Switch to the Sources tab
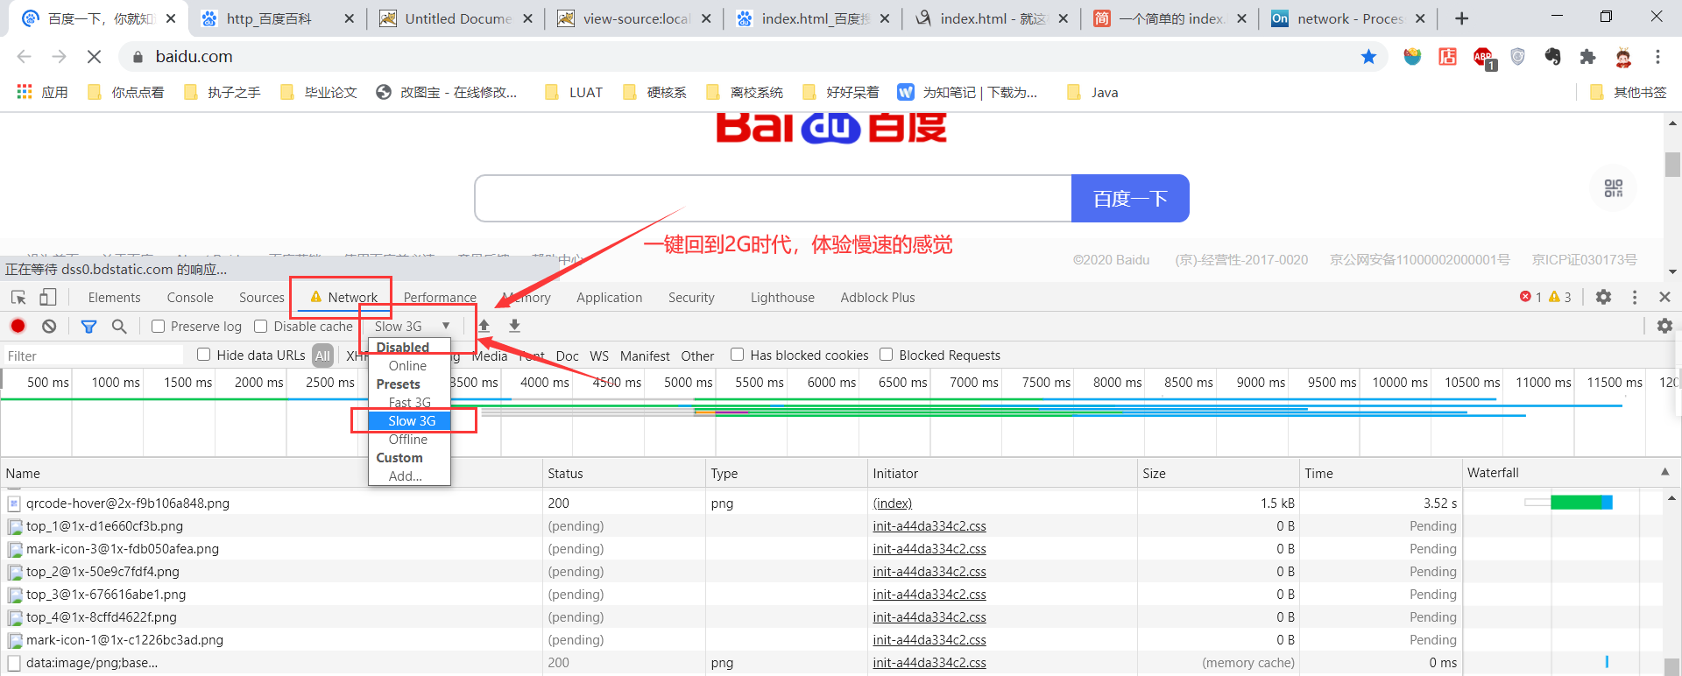The width and height of the screenshot is (1682, 676). pyautogui.click(x=262, y=298)
